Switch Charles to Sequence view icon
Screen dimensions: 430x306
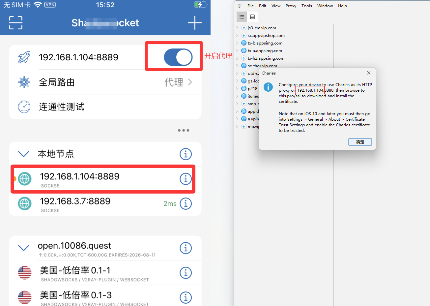click(252, 17)
